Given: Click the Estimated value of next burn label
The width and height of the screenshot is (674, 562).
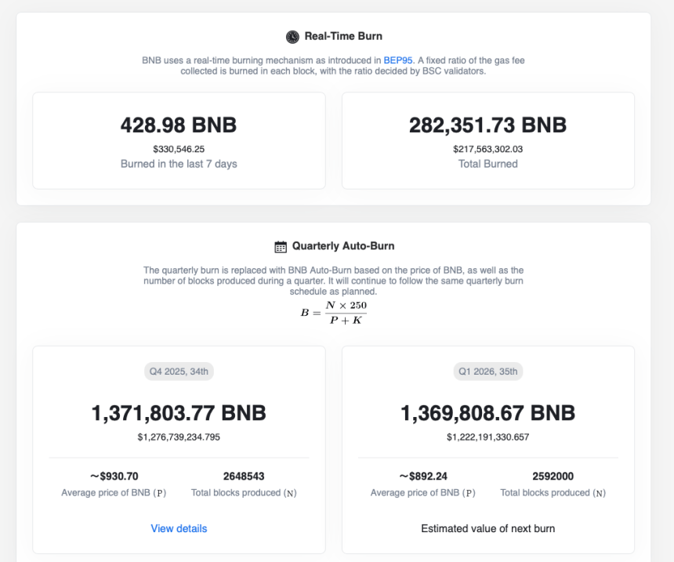Looking at the screenshot, I should click(x=487, y=528).
